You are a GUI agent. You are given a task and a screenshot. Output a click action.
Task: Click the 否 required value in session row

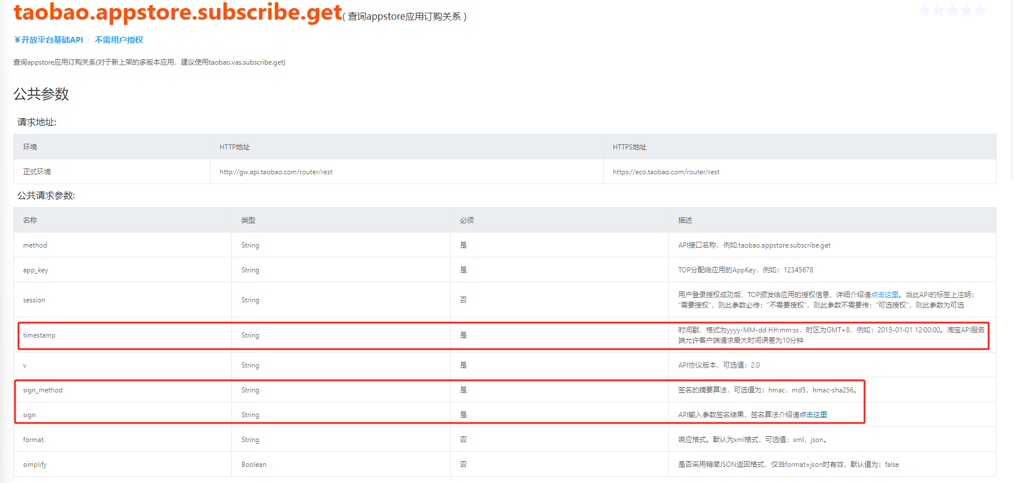(463, 299)
